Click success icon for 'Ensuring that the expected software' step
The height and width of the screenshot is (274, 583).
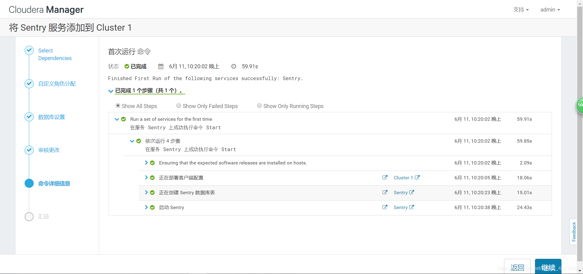[152, 163]
